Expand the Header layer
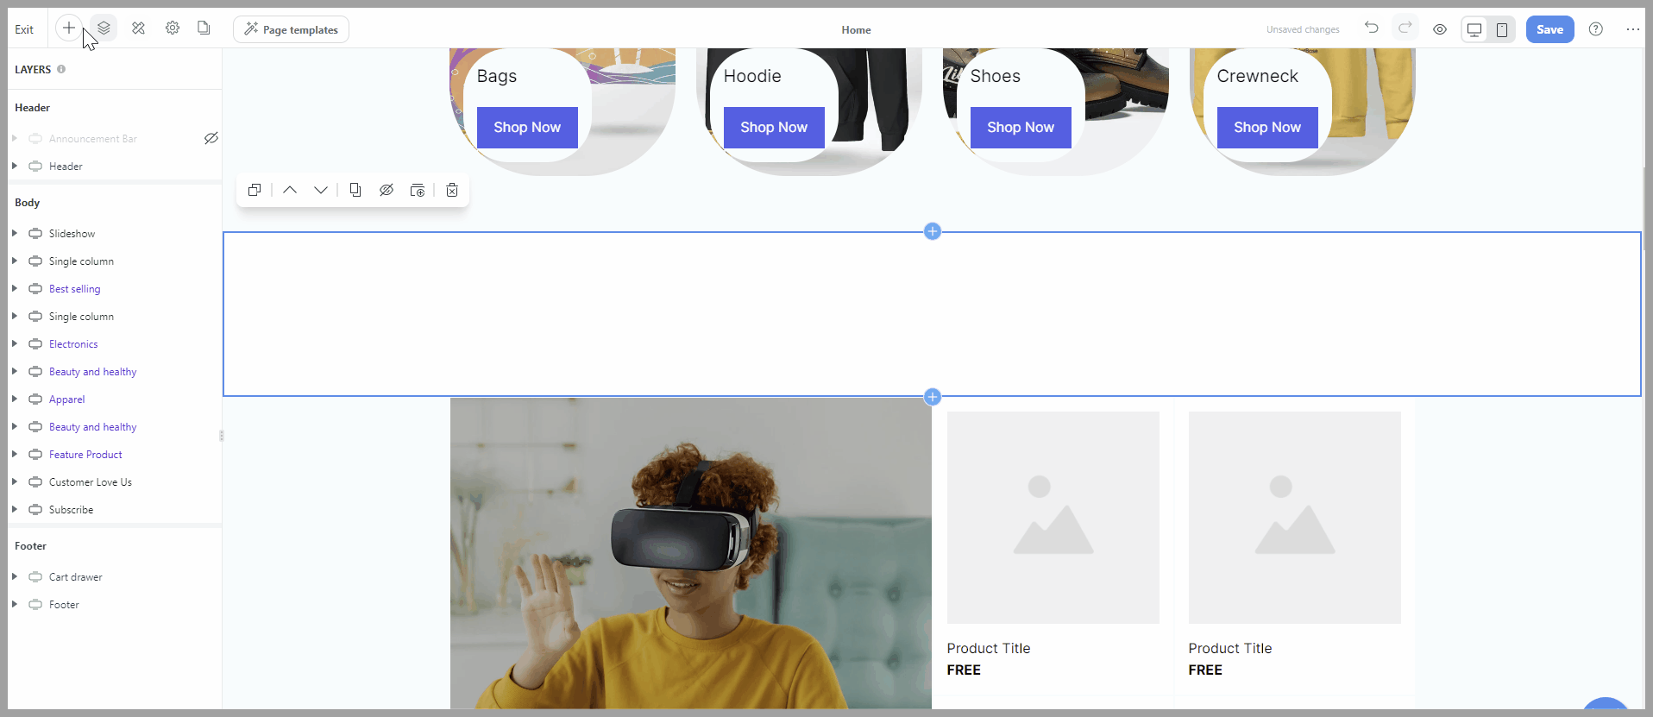Viewport: 1653px width, 717px height. [15, 166]
